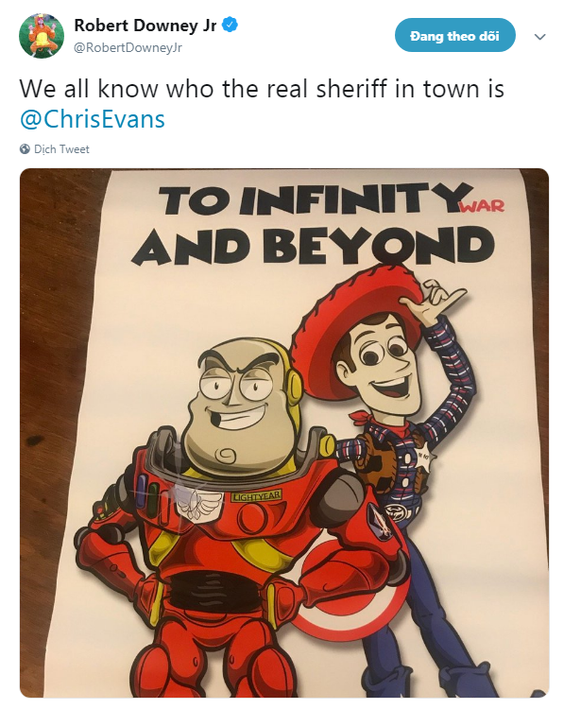Click the AND BEYOND poster text
Viewport: 564px width, 709px height.
pyautogui.click(x=313, y=246)
